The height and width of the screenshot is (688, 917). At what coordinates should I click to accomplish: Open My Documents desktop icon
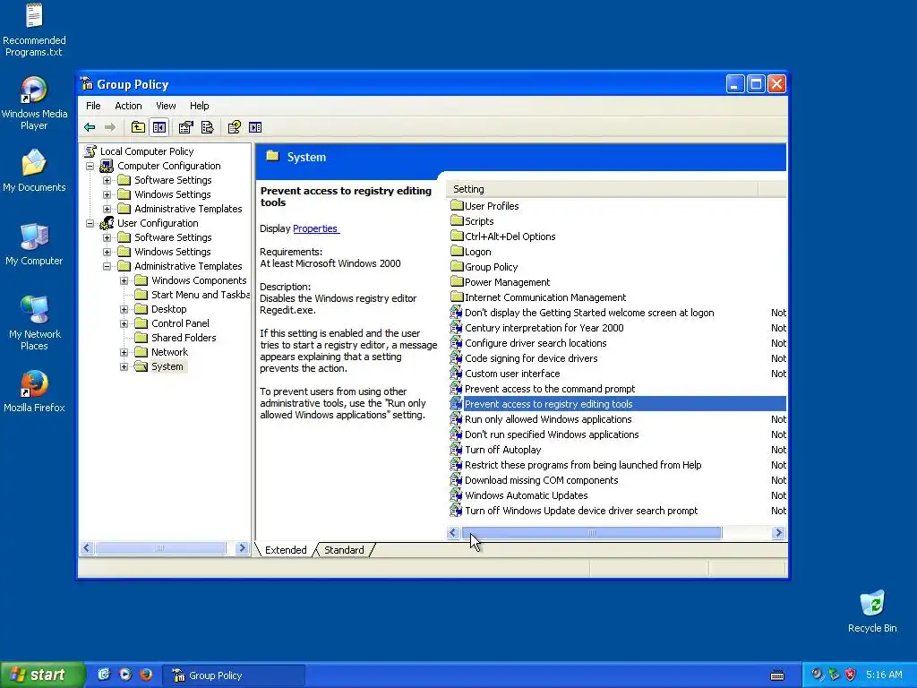(x=34, y=170)
